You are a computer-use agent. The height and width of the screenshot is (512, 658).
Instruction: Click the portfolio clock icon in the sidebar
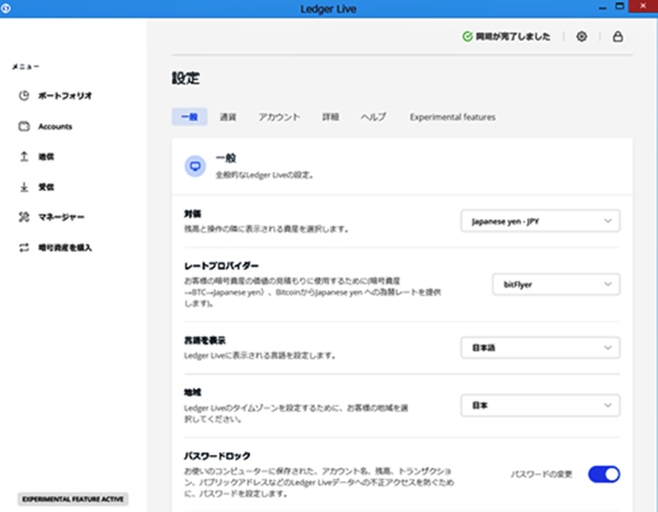click(x=23, y=96)
